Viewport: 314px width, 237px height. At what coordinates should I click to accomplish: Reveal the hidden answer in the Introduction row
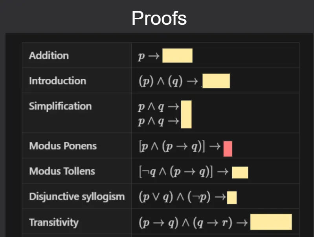(216, 81)
